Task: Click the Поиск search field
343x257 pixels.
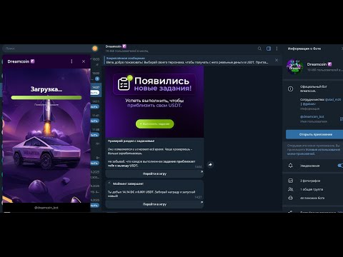Action: [46, 49]
